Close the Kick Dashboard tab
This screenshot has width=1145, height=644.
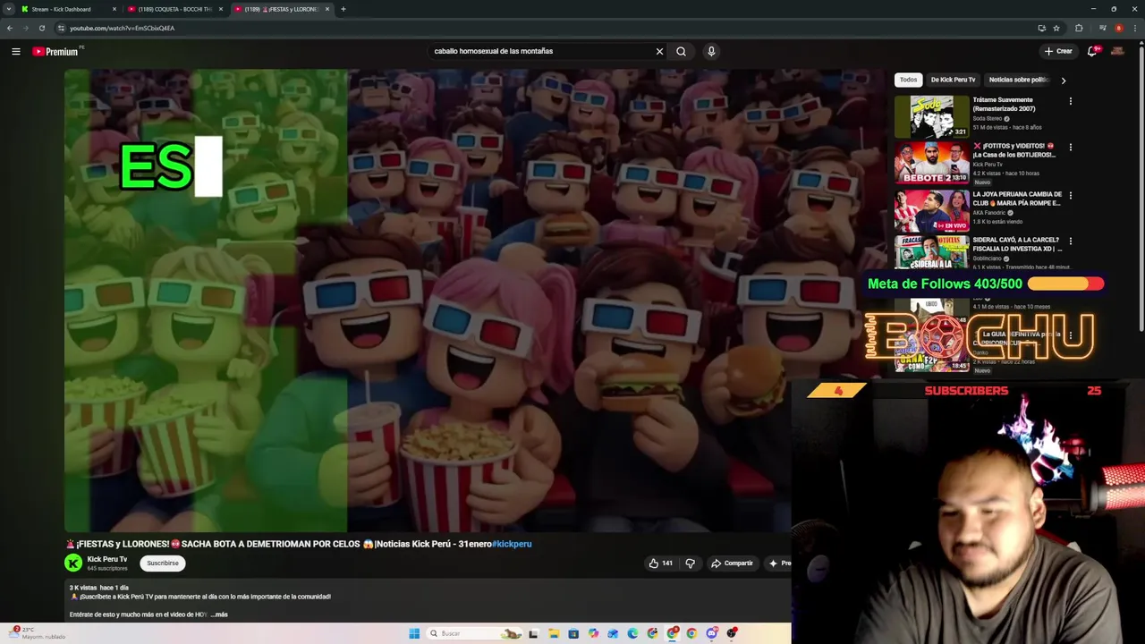pyautogui.click(x=114, y=9)
